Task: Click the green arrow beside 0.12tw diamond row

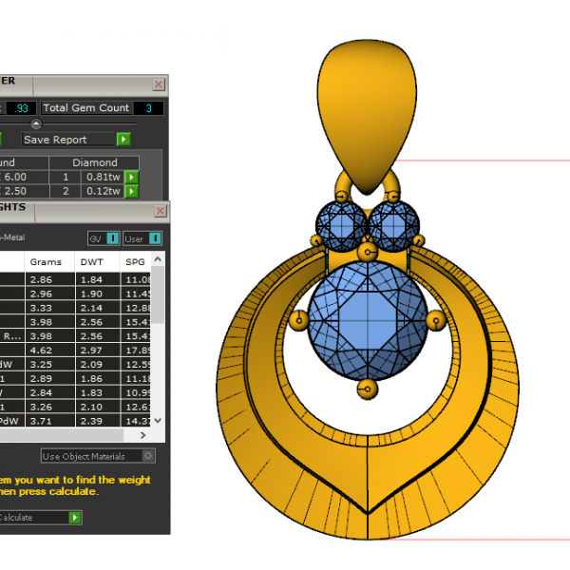Action: point(132,191)
